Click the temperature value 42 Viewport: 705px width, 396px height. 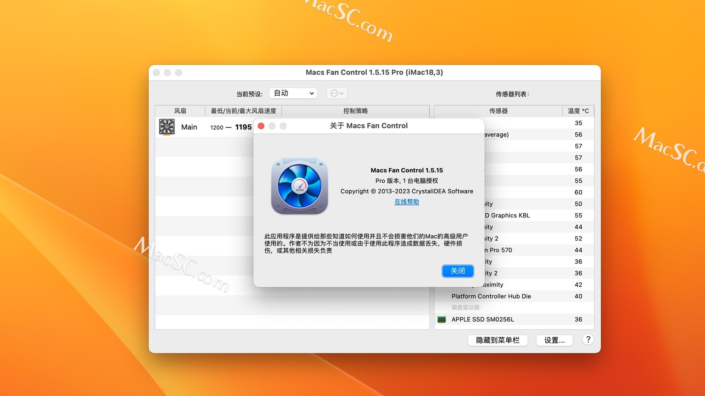click(x=578, y=285)
